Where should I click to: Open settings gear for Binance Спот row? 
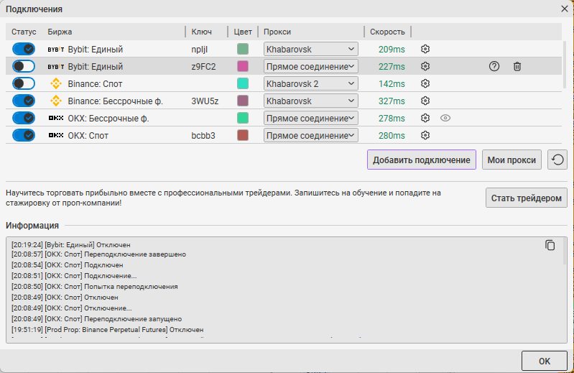[425, 83]
